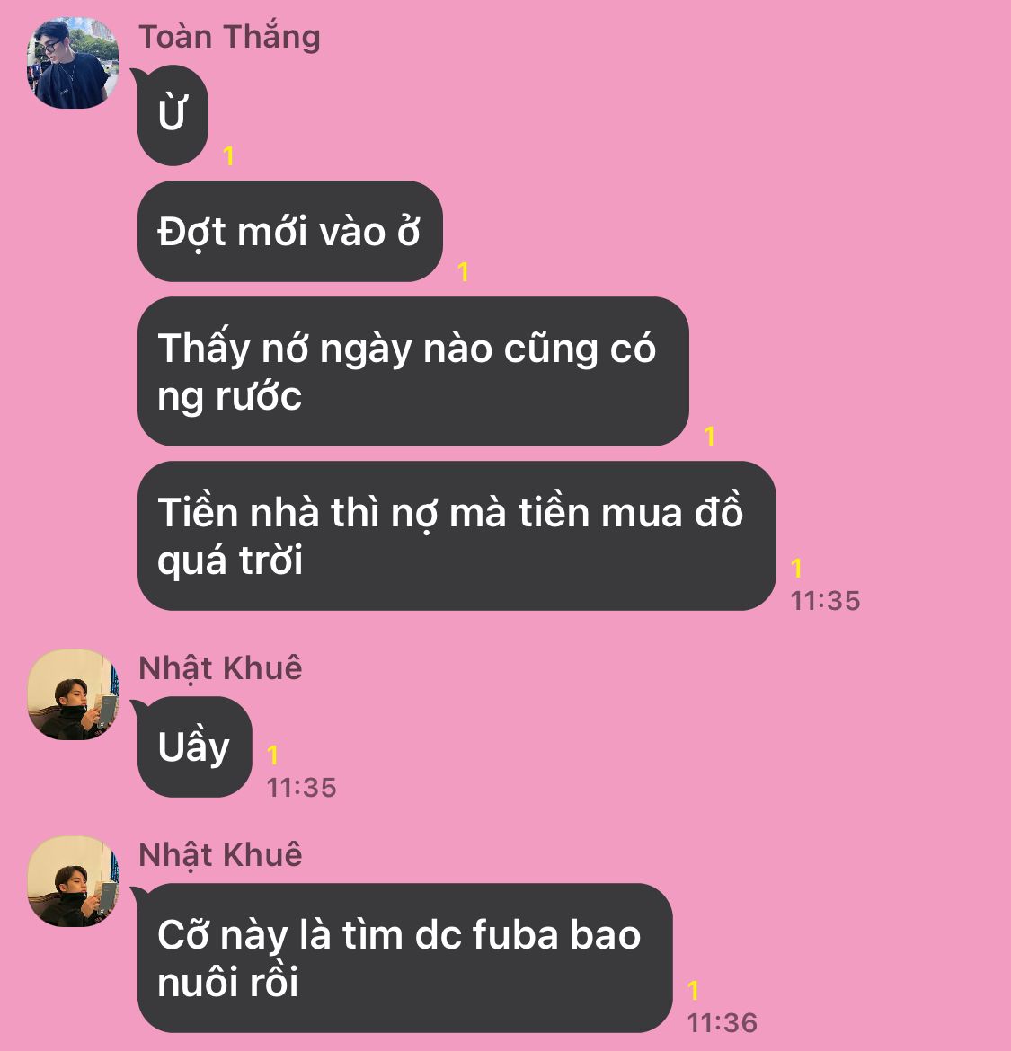Screen dimensions: 1011x1051
Task: Select the "Tiền nhà thì nợ" message bubble
Action: pyautogui.click(x=457, y=535)
